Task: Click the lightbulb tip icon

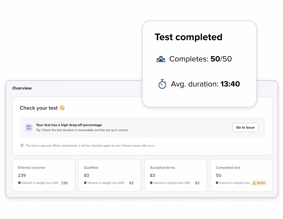Action: [22, 145]
